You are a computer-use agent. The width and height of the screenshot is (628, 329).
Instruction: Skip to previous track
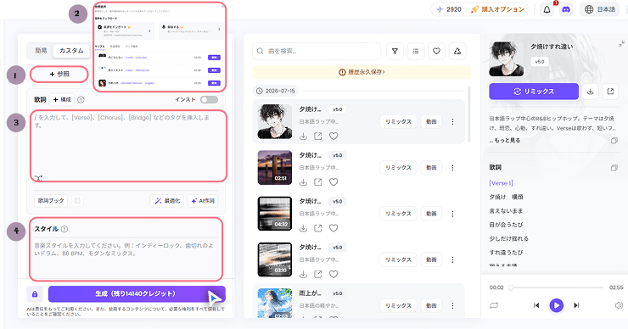(x=536, y=305)
